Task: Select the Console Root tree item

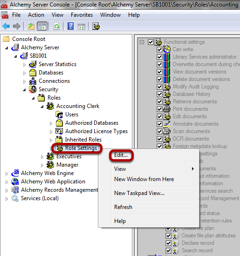Action: click(29, 39)
